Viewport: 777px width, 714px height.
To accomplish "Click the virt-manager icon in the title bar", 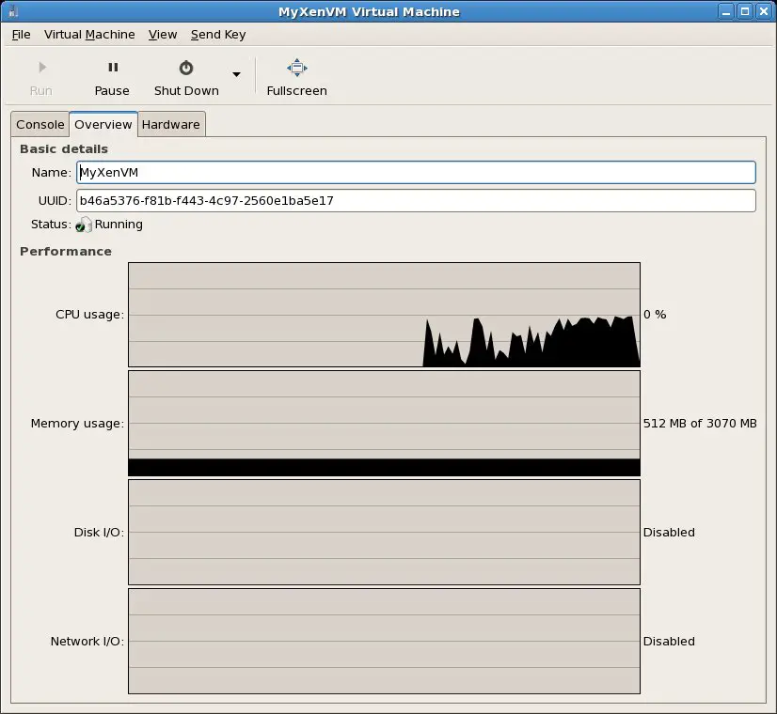I will click(10, 10).
